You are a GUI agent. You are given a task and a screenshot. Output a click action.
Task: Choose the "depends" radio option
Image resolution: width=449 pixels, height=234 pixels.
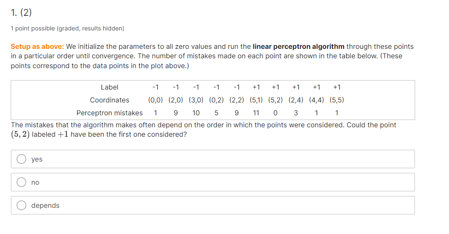[x=21, y=205]
